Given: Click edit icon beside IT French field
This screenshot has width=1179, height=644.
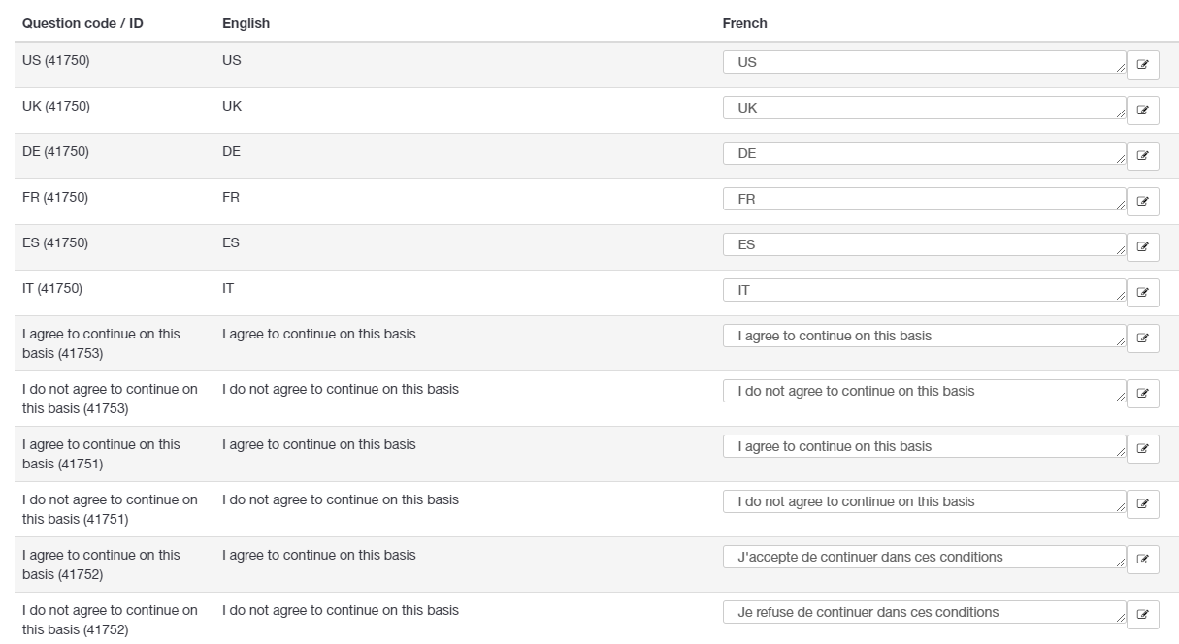Looking at the screenshot, I should point(1142,293).
